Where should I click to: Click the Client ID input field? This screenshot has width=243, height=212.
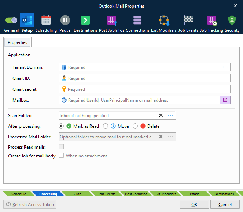pos(144,78)
